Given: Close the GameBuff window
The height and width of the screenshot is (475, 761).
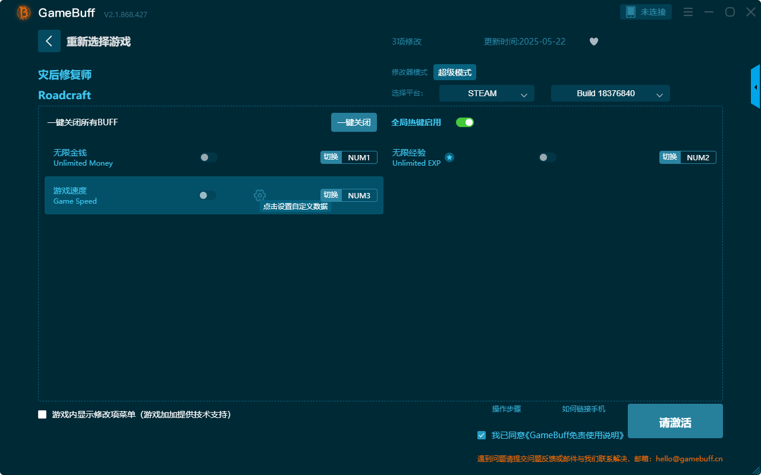Looking at the screenshot, I should click(751, 12).
